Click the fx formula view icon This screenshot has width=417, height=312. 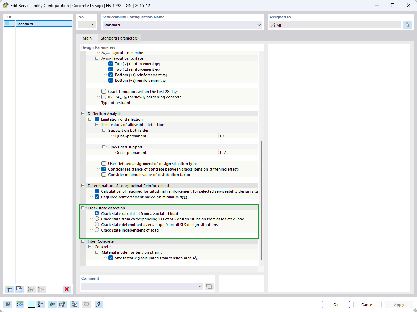click(99, 304)
